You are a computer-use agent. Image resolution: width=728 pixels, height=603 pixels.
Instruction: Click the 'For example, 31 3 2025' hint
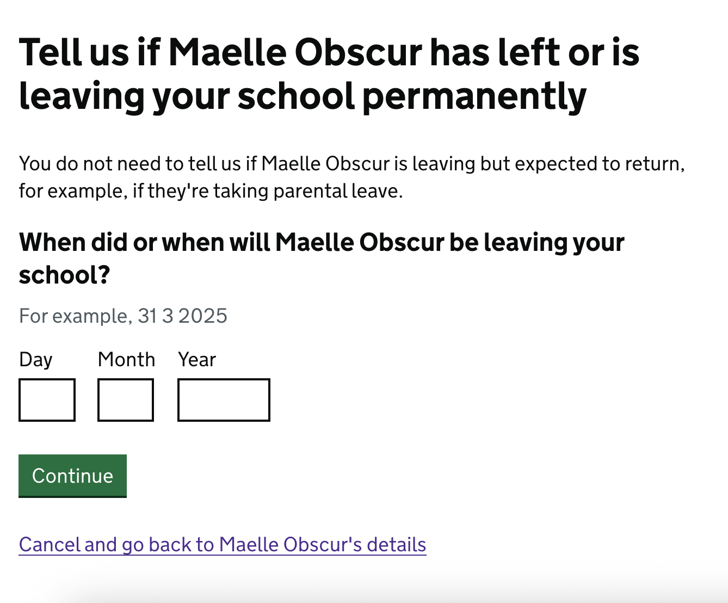[123, 316]
